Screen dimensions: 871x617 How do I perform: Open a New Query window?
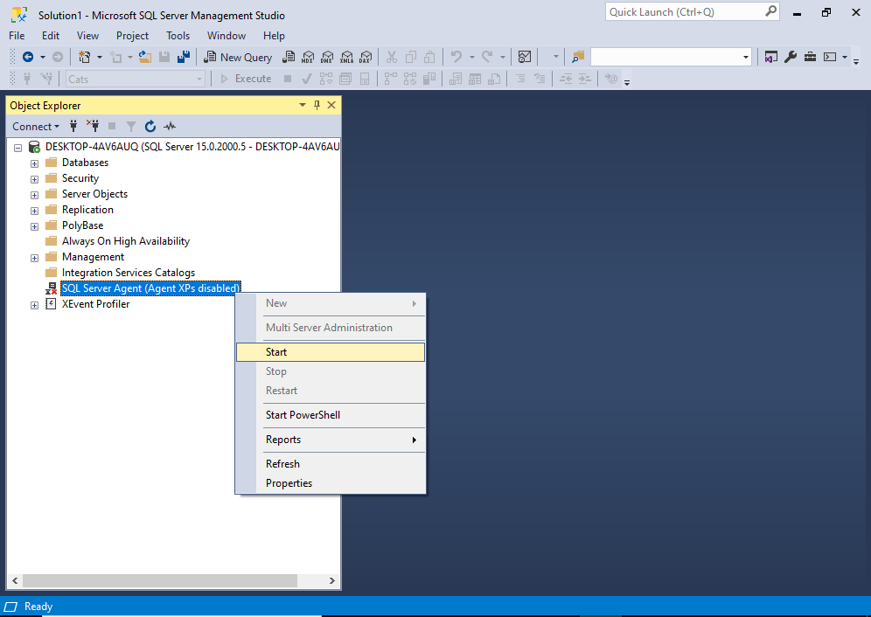[238, 57]
